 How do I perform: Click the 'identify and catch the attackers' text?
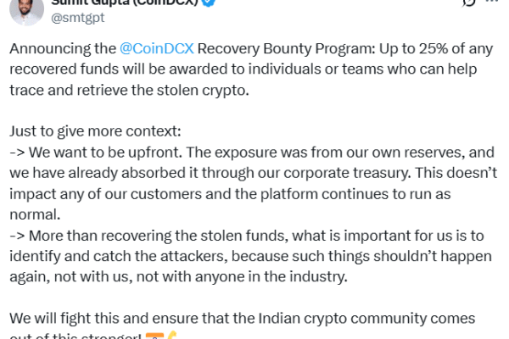(118, 256)
